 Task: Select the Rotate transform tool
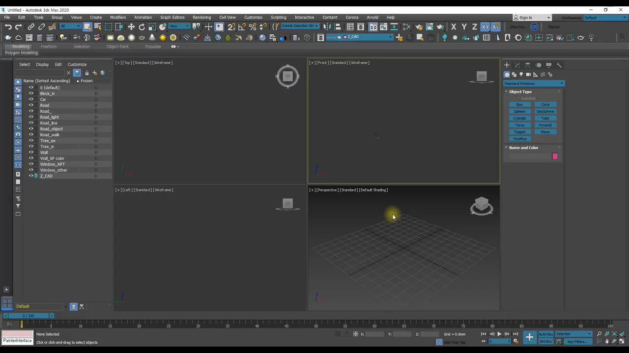pos(142,27)
